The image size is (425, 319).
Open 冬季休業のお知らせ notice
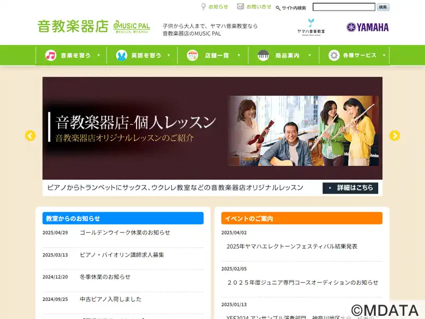pos(105,276)
